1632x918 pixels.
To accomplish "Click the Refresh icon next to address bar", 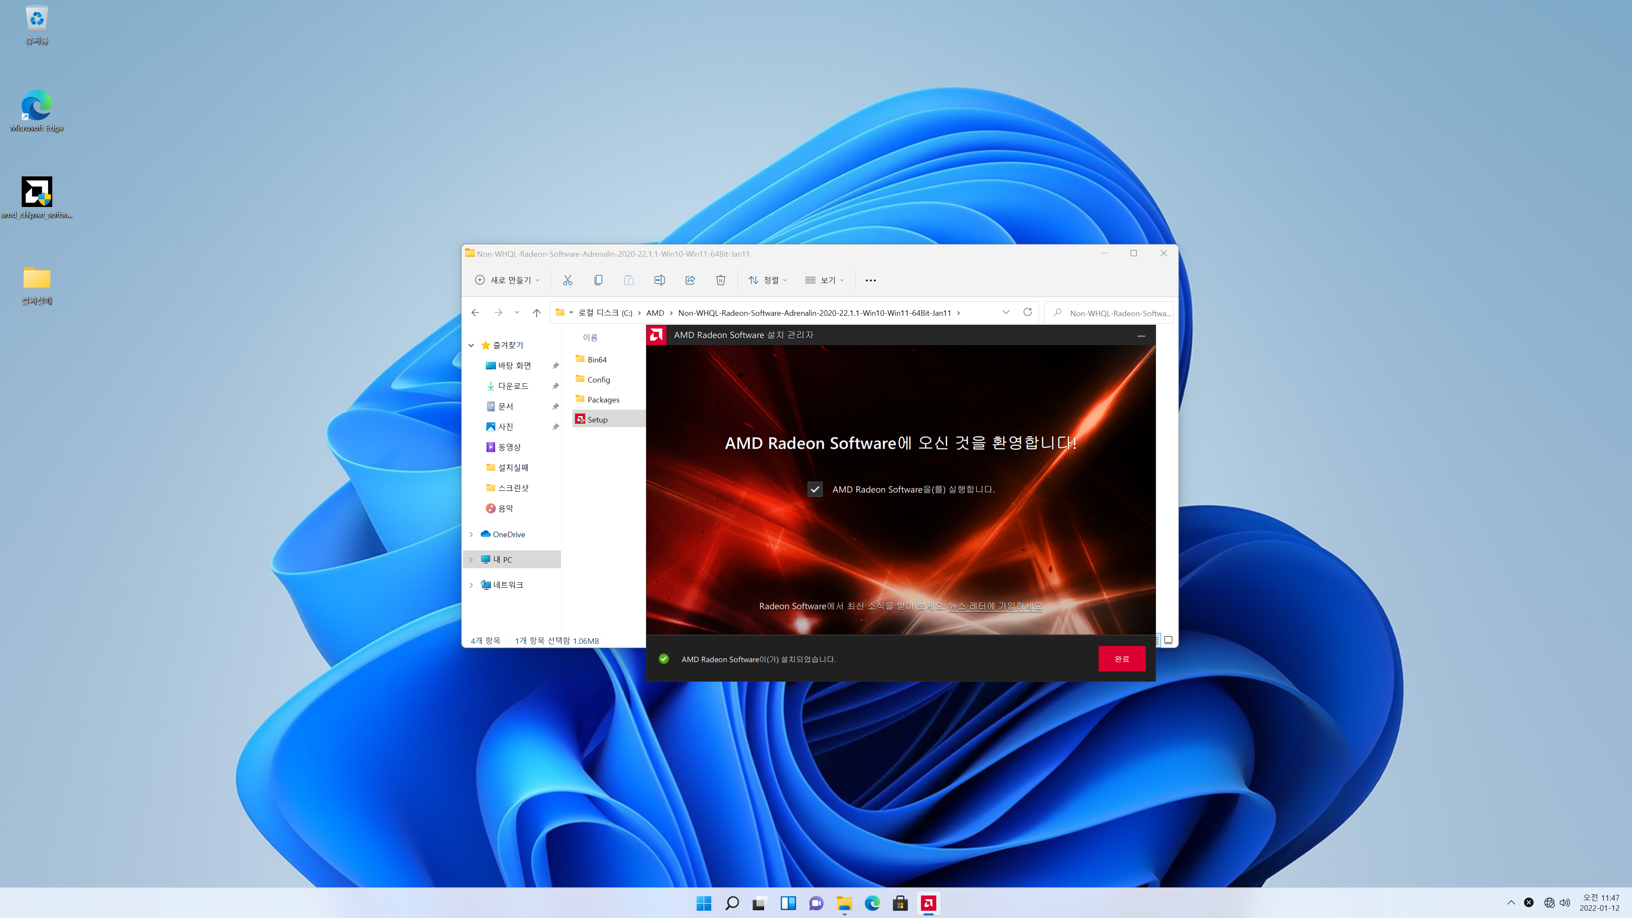I will pyautogui.click(x=1027, y=312).
